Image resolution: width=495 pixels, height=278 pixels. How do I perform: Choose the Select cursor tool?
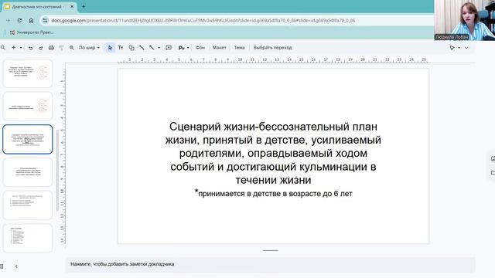110,48
